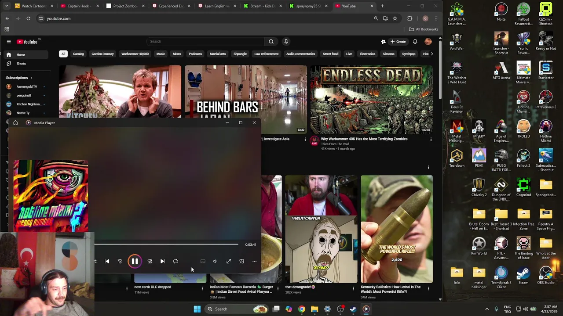
Task: Open YouTube notifications bell
Action: [x=415, y=42]
